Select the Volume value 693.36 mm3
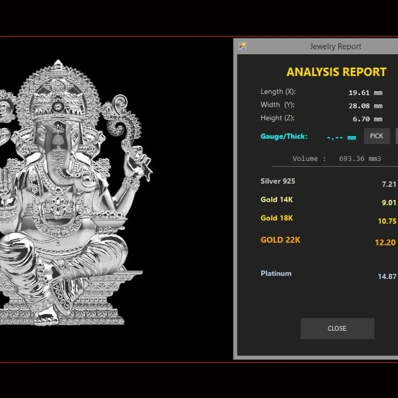This screenshot has width=398, height=398. (x=360, y=159)
